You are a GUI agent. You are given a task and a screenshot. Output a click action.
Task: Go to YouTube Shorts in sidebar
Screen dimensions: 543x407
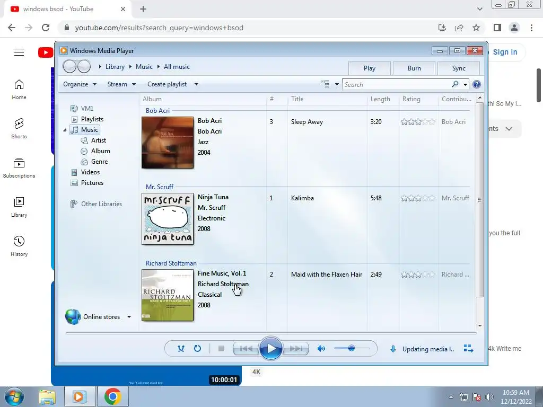tap(19, 128)
